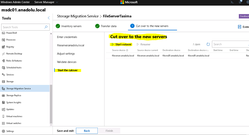Click the Feedback button
Screen dimensions: 249x135
point(244,16)
